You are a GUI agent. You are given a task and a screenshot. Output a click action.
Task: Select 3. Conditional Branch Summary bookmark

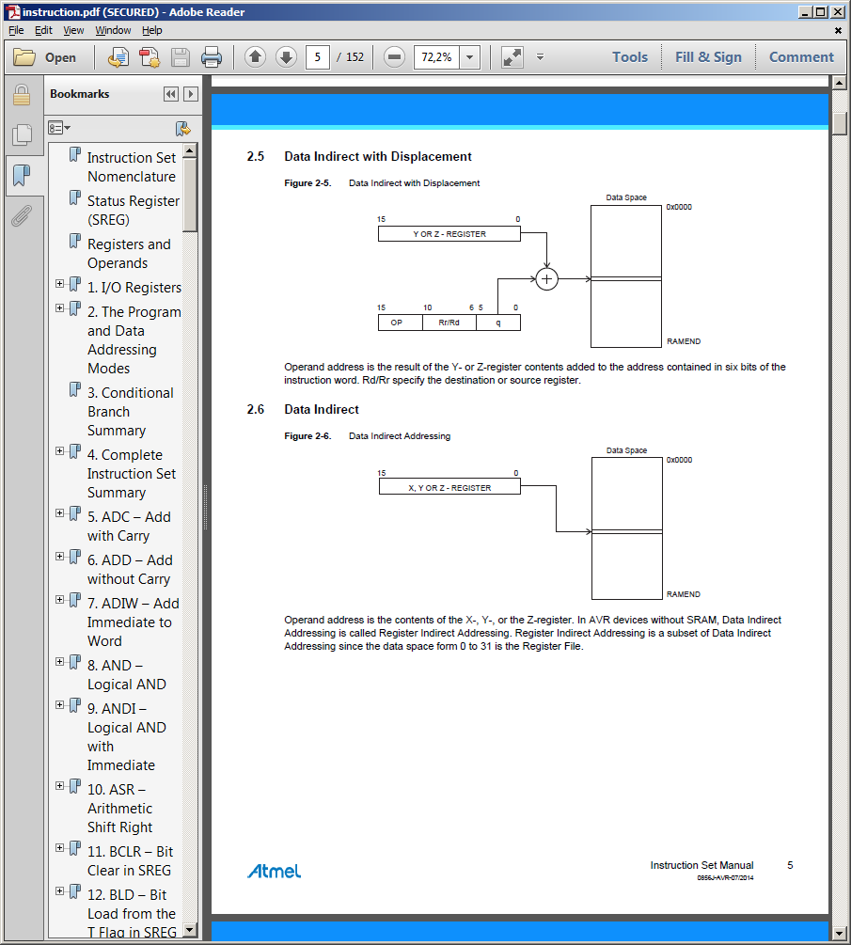pyautogui.click(x=130, y=412)
